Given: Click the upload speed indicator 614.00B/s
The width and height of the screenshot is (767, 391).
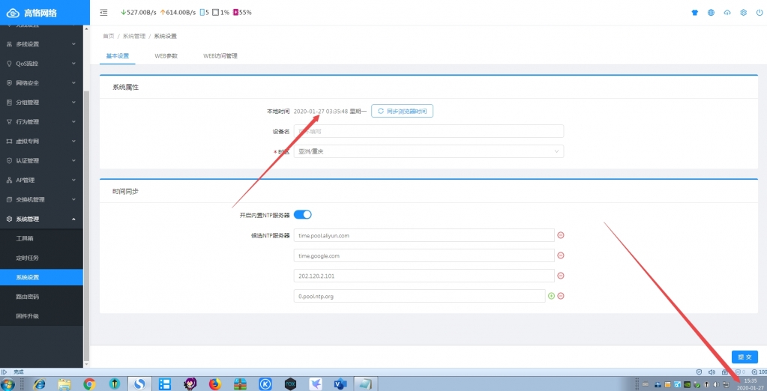Looking at the screenshot, I should [178, 13].
